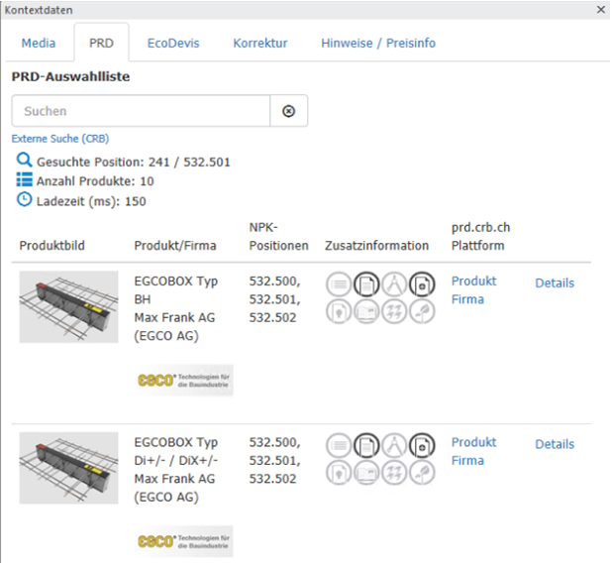The height and width of the screenshot is (566, 612).
Task: Click NPK positions of EGCOBOX Typ BH row
Action: pos(274,299)
